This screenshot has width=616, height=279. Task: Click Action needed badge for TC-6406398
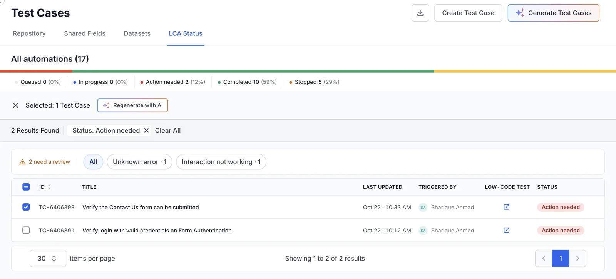coord(561,207)
